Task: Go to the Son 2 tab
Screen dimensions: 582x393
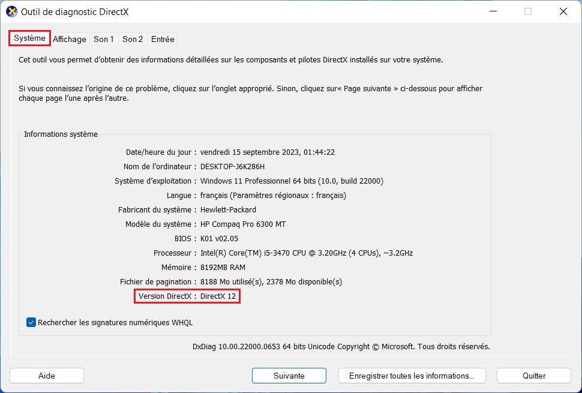Action: pos(133,39)
